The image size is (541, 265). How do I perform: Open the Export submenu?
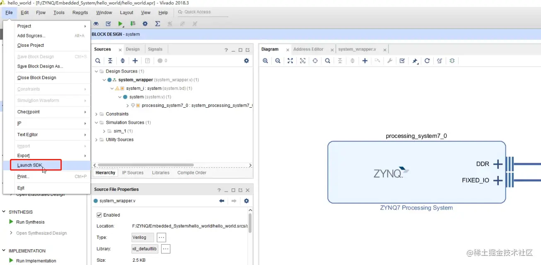[47, 156]
